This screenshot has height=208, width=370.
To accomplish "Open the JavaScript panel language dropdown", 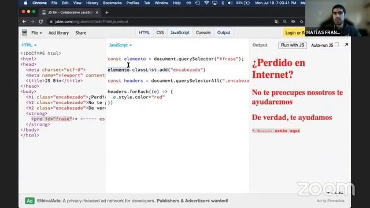I will click(x=120, y=45).
